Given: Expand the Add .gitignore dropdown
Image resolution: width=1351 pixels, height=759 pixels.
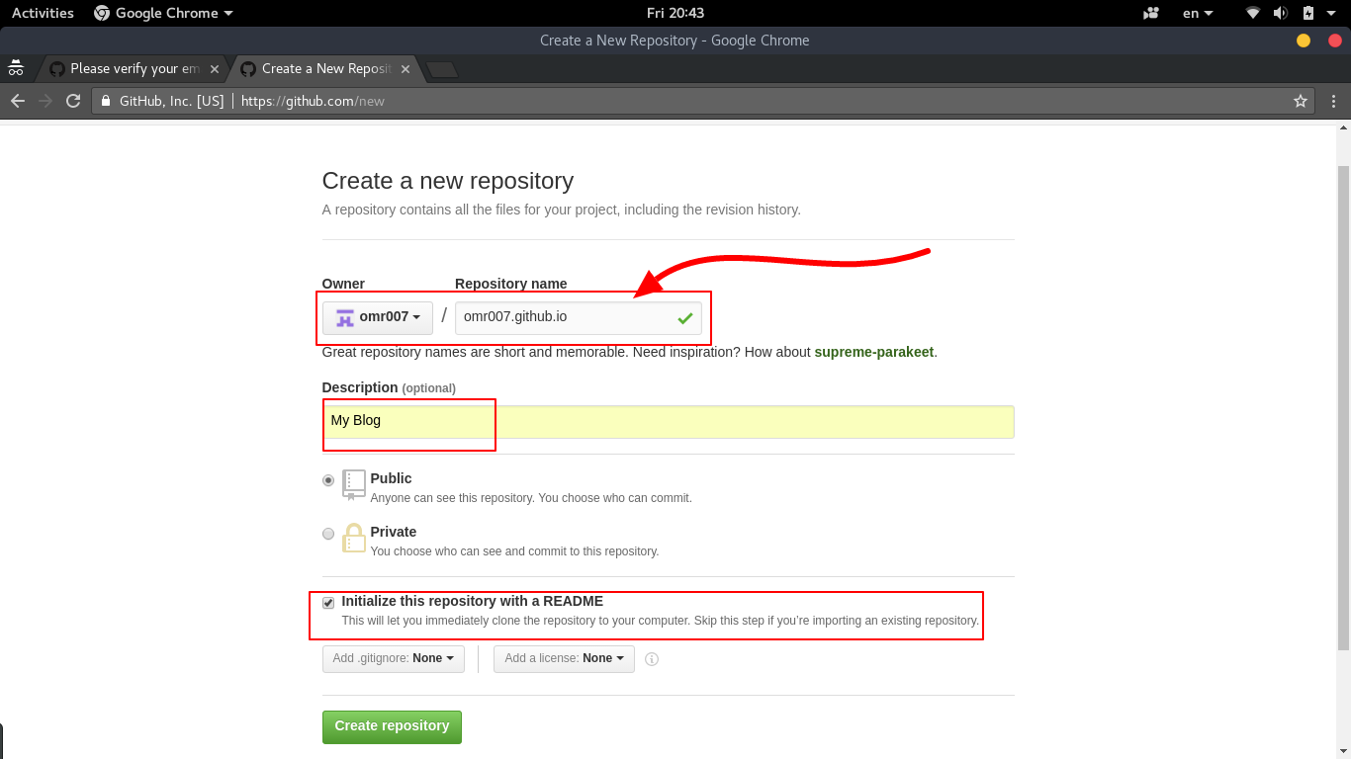Looking at the screenshot, I should (393, 658).
